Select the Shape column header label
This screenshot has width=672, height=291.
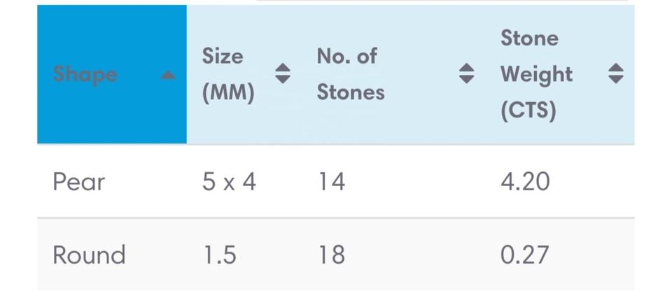[85, 74]
